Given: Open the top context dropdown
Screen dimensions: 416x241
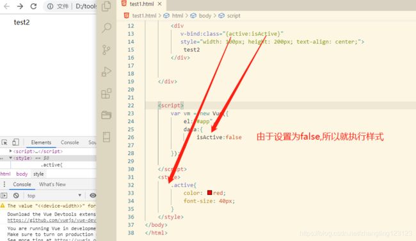Looking at the screenshot, I should pos(54,195).
